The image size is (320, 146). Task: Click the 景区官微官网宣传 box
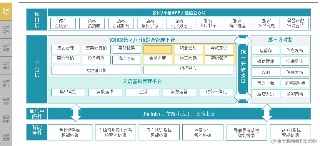[296, 23]
